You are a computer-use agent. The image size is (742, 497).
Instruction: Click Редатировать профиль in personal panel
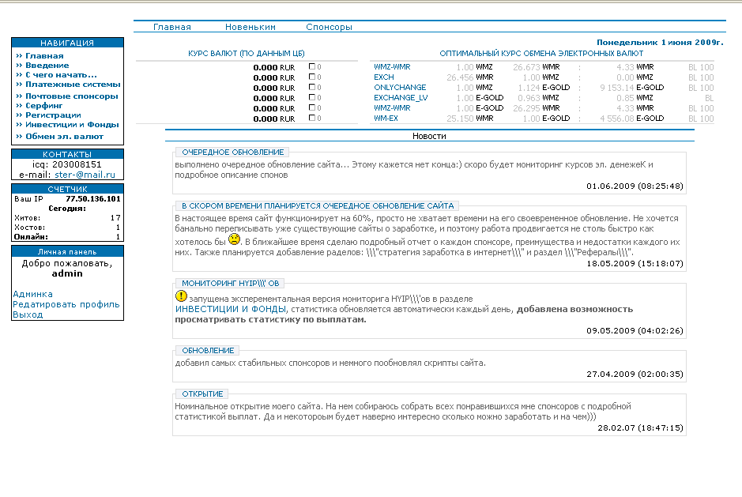click(x=66, y=304)
